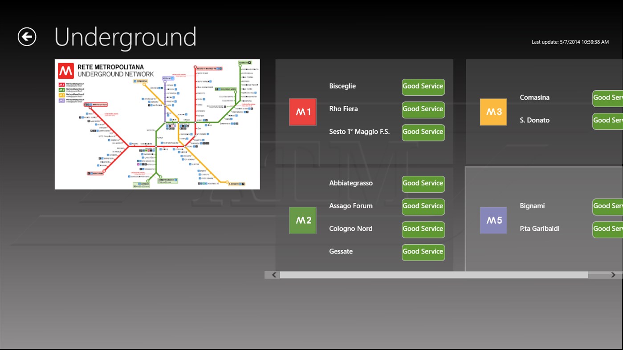Click service status button for P.ta Garibaldi
Image resolution: width=623 pixels, height=350 pixels.
click(607, 229)
